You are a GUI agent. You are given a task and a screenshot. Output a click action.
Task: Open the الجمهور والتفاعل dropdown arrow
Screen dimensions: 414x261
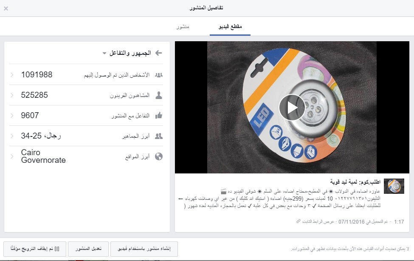tap(104, 54)
